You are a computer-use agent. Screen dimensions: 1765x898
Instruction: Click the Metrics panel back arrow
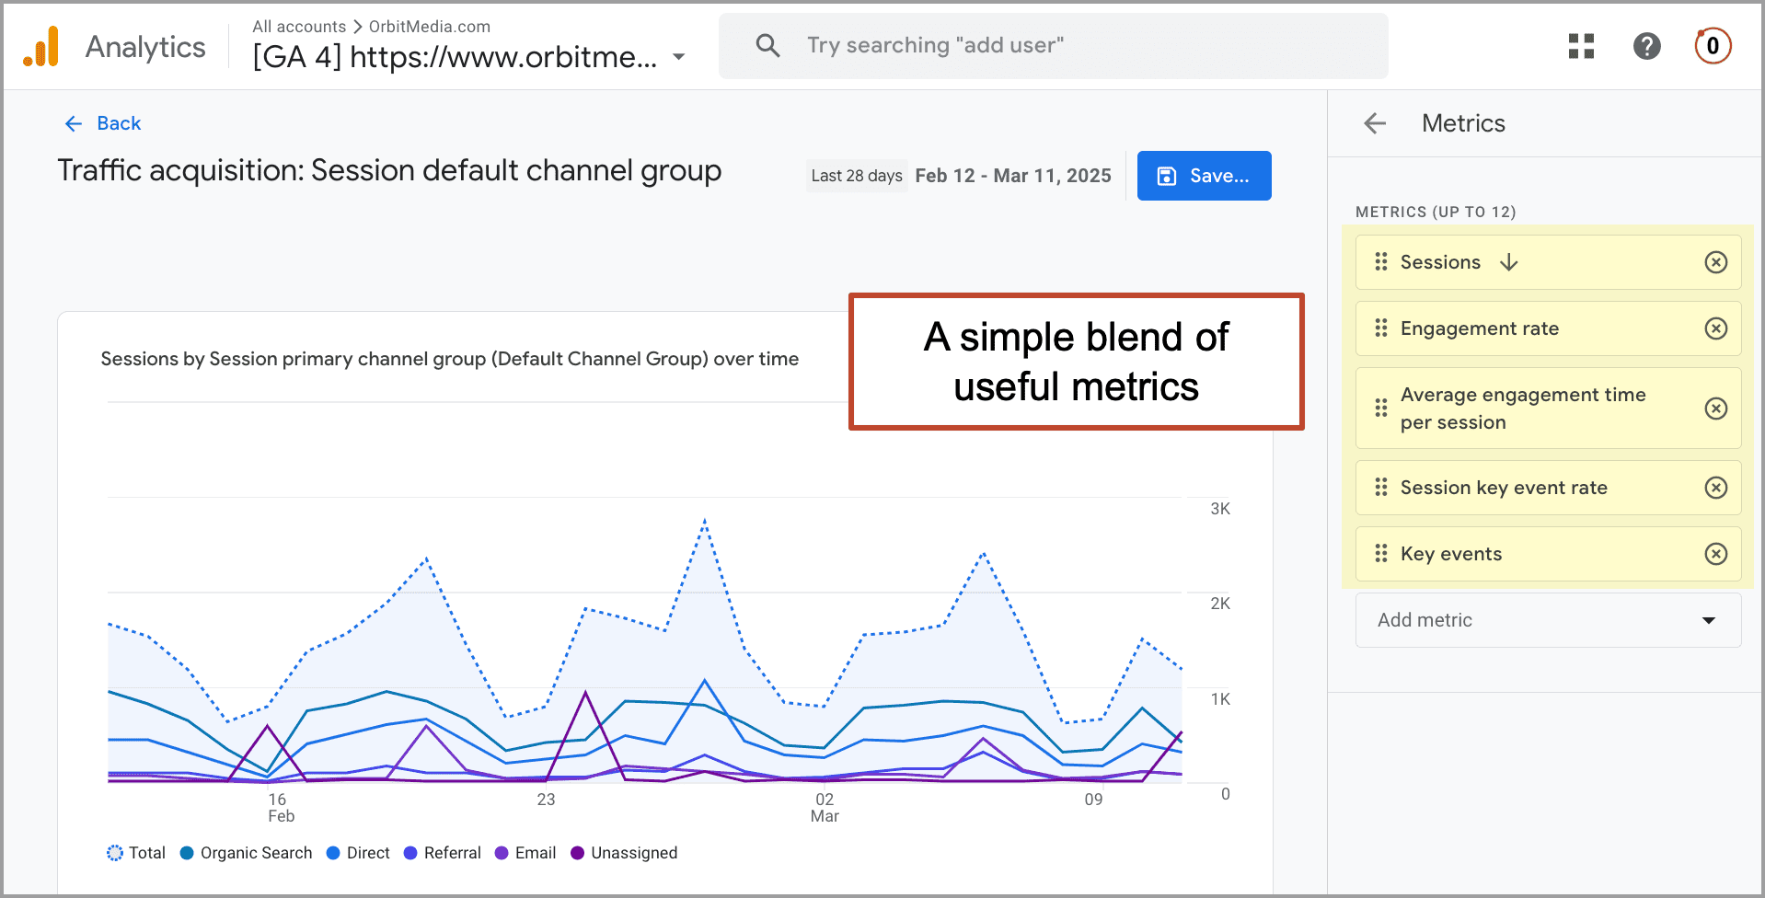1375,123
